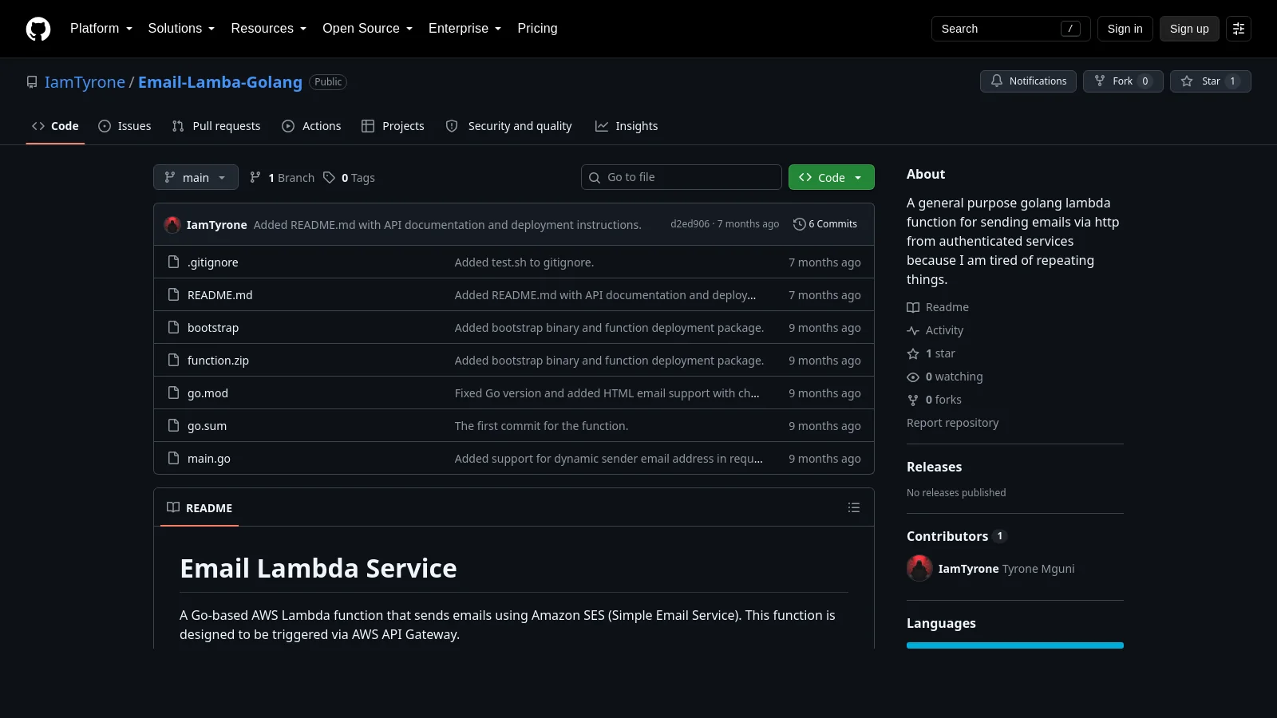Focus the header Search field
Screen dimensions: 1277x718
click(1010, 29)
